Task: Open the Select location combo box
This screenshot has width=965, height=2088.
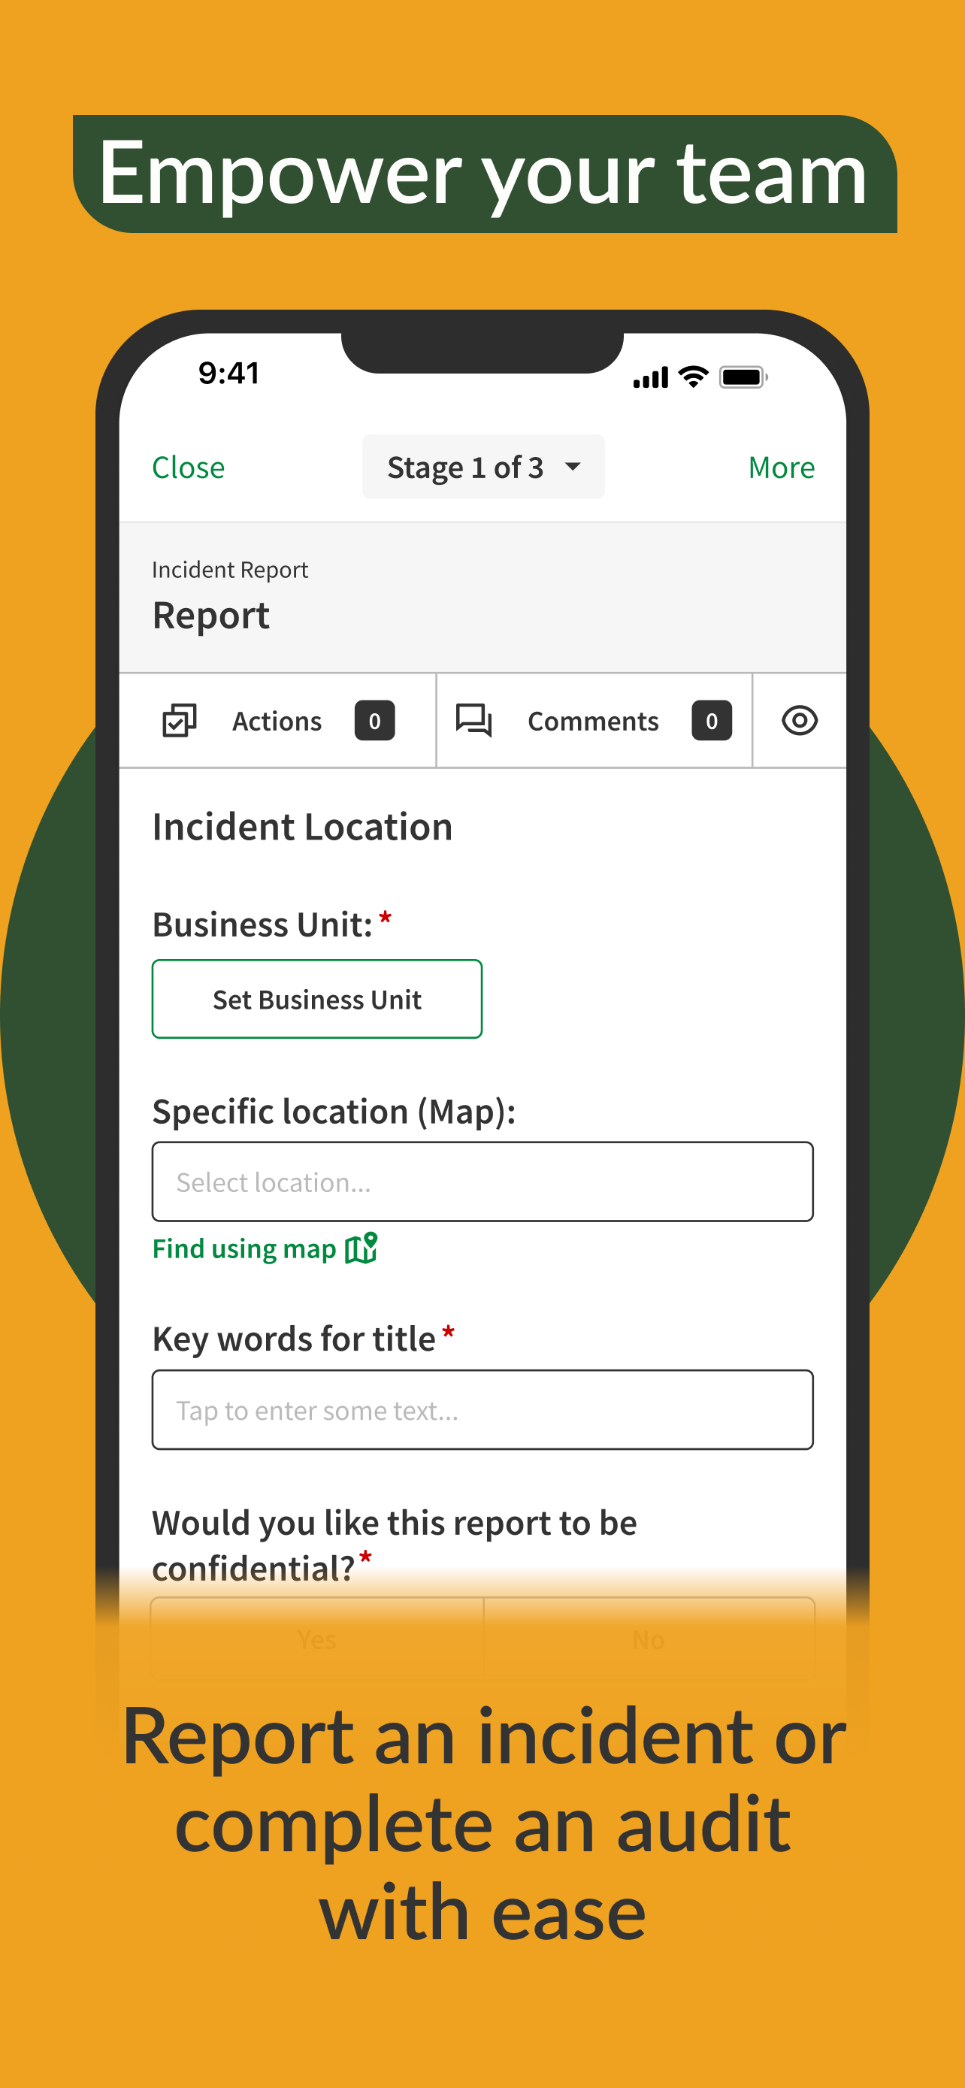Action: point(483,1181)
